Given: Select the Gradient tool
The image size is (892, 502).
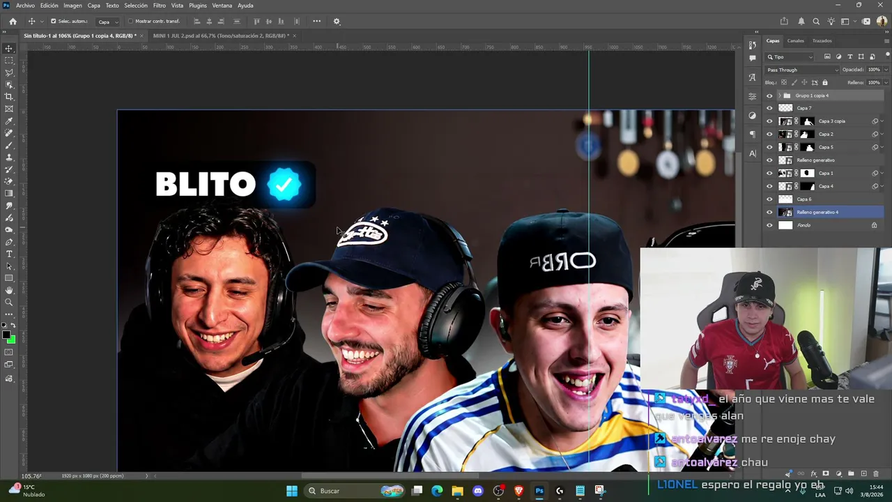Looking at the screenshot, I should tap(9, 194).
